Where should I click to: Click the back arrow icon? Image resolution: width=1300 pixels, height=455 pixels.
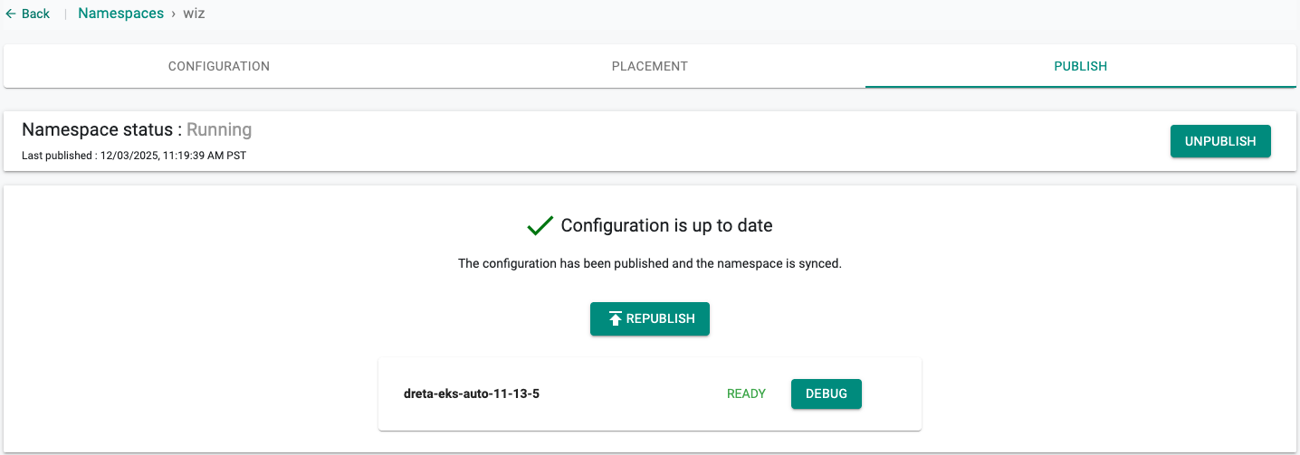[x=11, y=14]
